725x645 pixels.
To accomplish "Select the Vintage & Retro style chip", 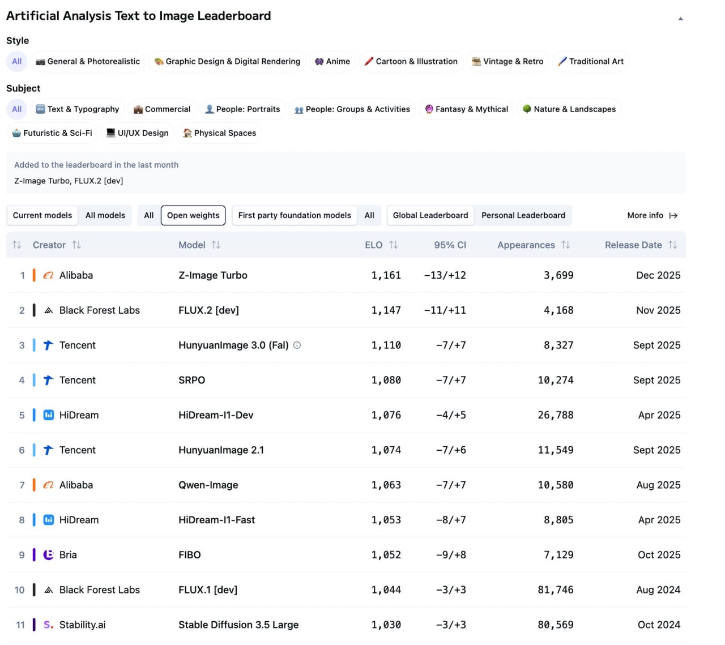I will point(507,61).
